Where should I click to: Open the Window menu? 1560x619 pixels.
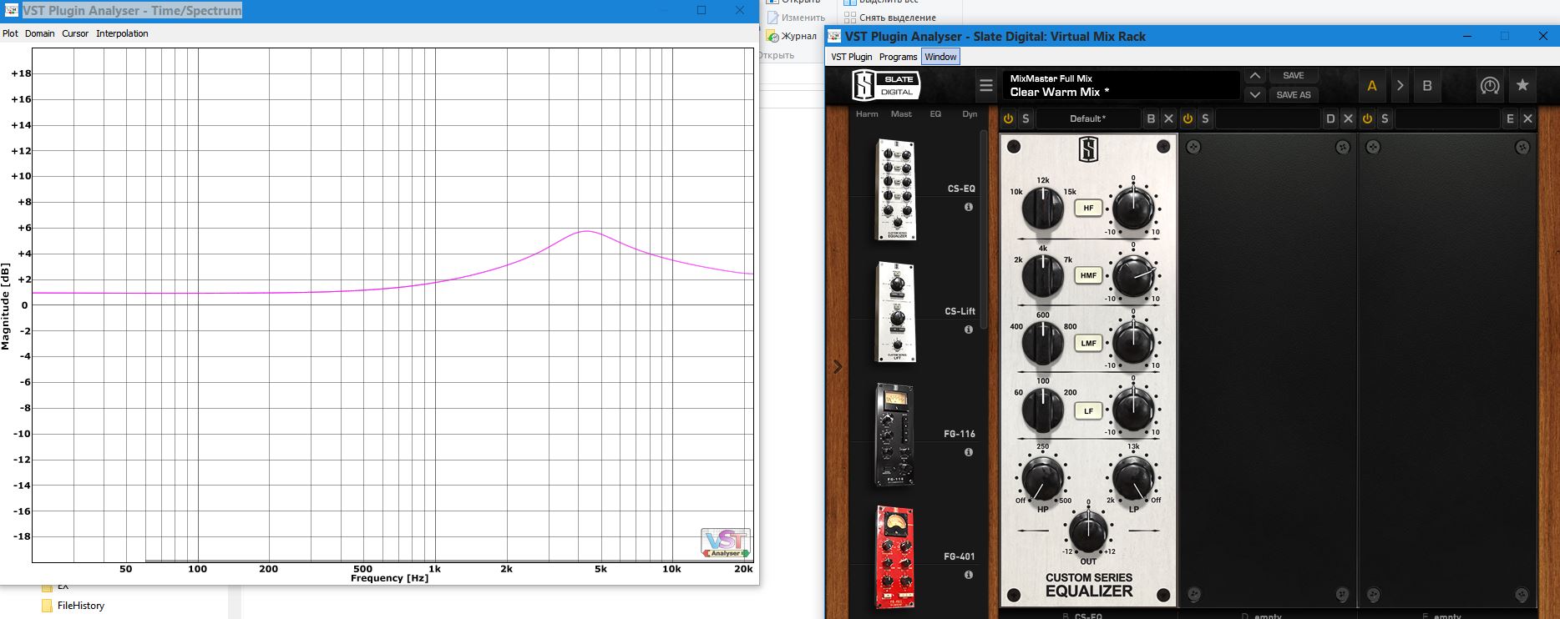940,57
